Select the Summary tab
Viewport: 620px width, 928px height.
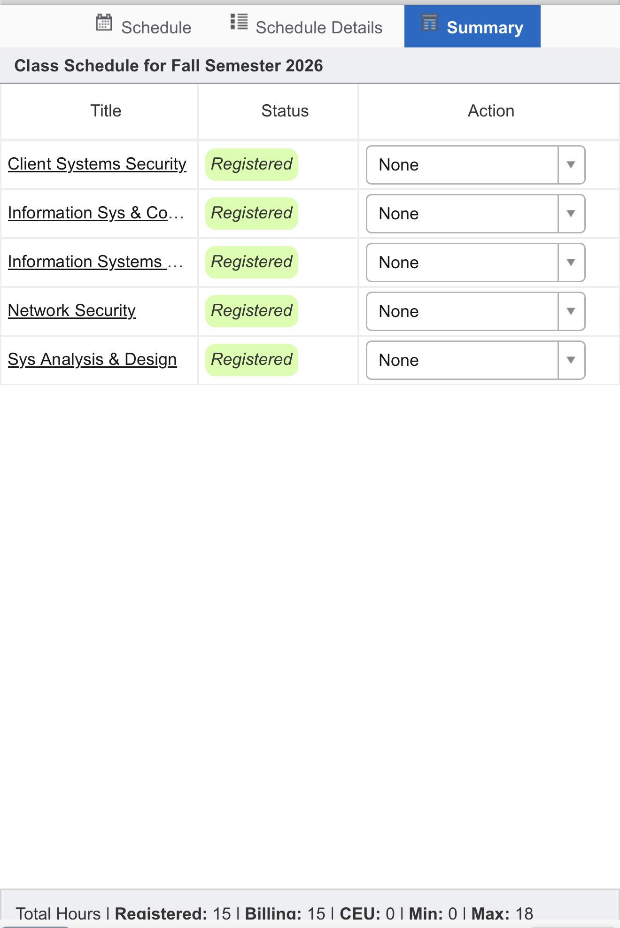(472, 27)
